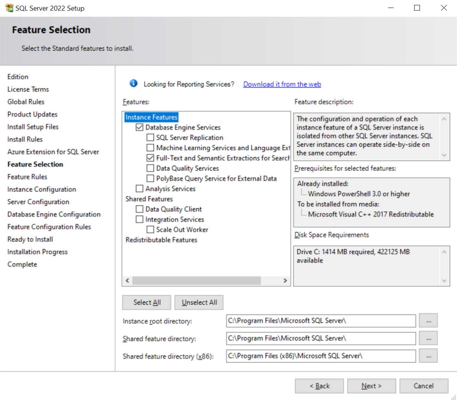Enable the Data Quality Services checkbox
The height and width of the screenshot is (400, 457).
tap(150, 168)
